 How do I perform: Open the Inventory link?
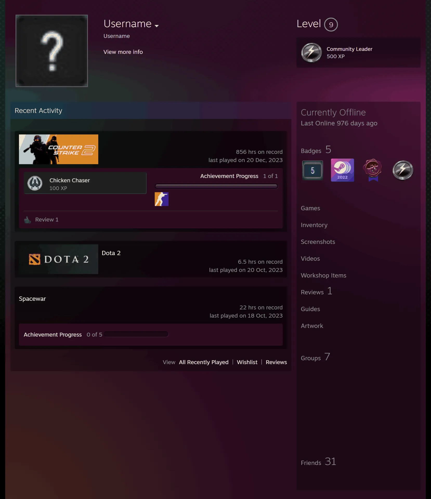[x=314, y=225]
